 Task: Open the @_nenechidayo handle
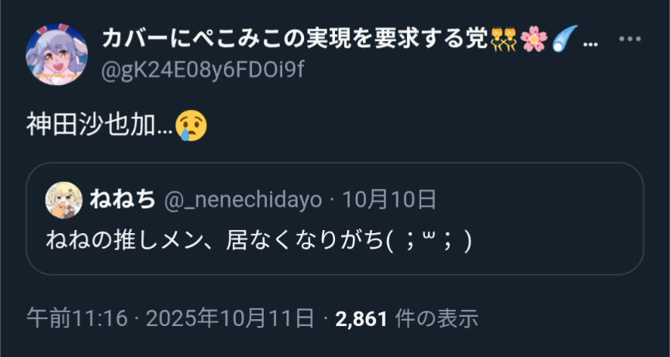tap(243, 200)
